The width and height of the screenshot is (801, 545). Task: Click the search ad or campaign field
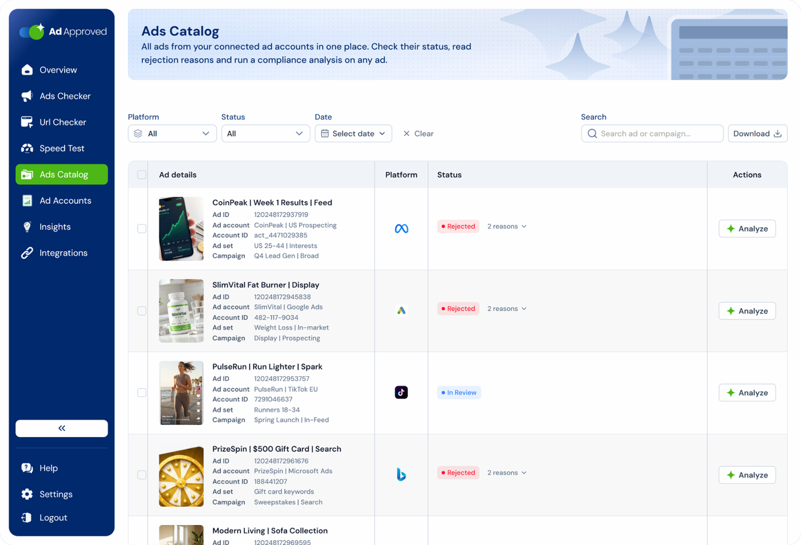(652, 133)
